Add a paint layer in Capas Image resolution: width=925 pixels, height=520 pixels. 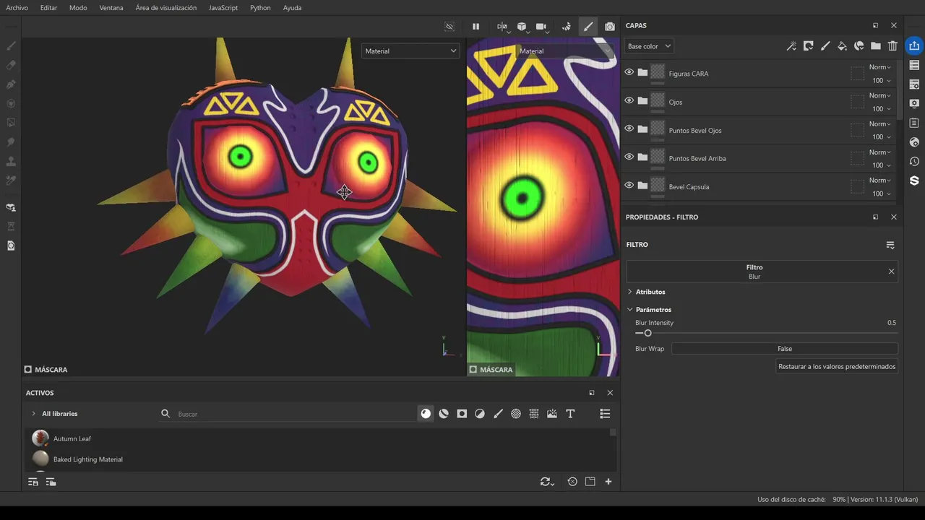click(825, 46)
